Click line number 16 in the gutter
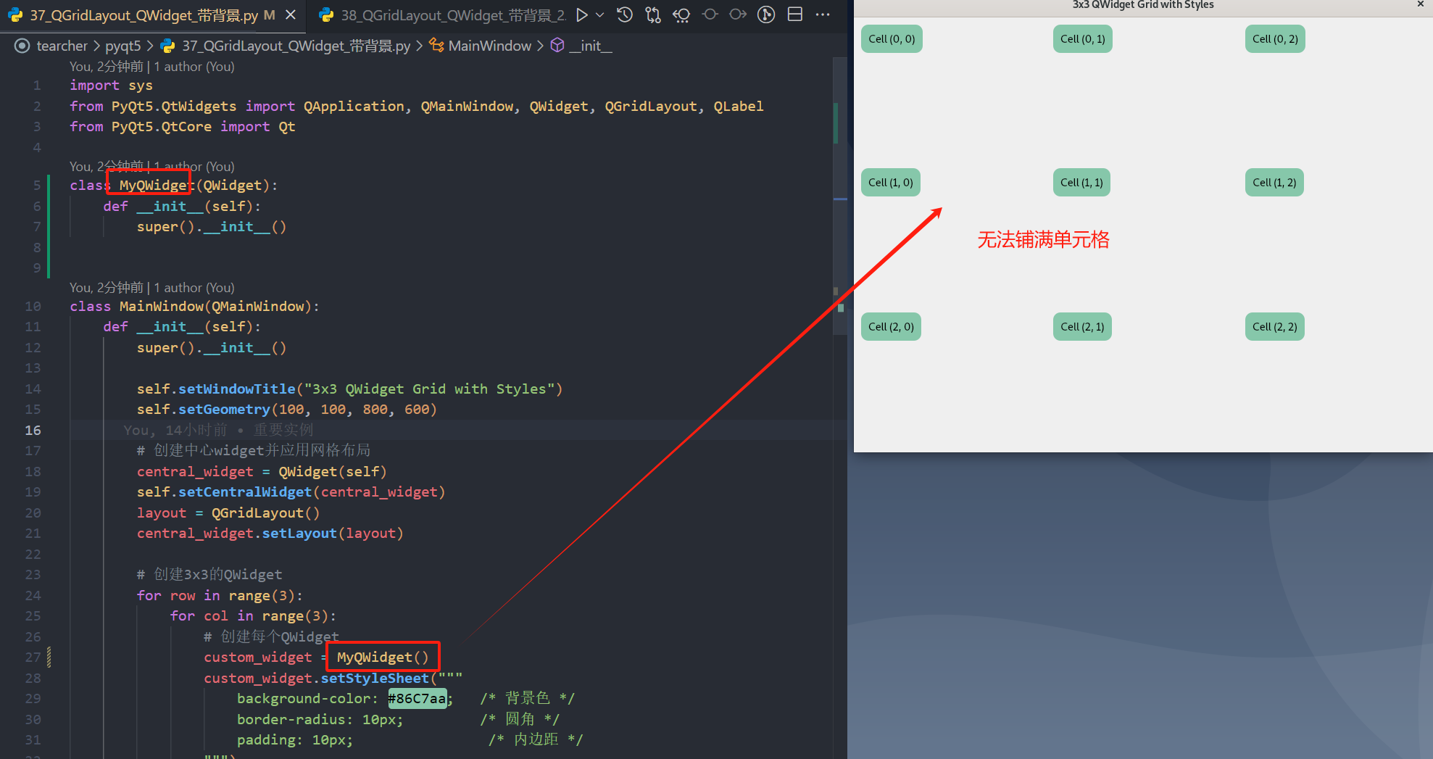The width and height of the screenshot is (1433, 759). coord(33,430)
